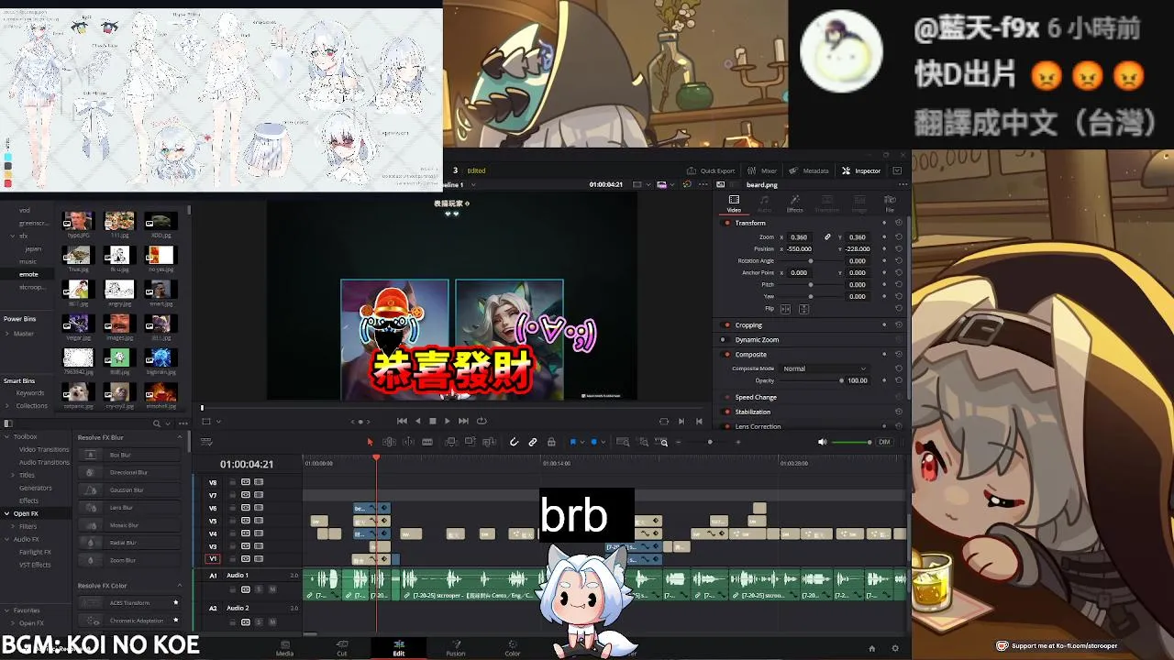Open the Media page

click(x=284, y=648)
